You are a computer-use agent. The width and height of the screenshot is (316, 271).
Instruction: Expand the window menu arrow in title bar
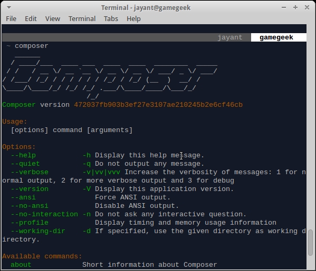9,8
